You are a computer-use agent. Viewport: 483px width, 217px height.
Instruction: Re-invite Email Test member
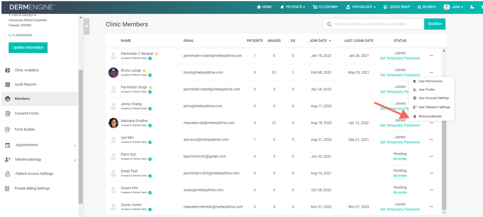point(400,176)
